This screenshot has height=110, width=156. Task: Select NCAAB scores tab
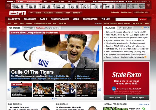pos(21,2)
